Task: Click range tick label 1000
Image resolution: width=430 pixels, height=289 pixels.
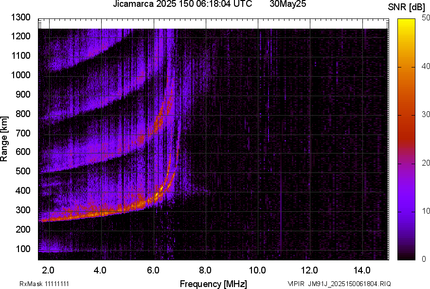Action: pyautogui.click(x=20, y=75)
